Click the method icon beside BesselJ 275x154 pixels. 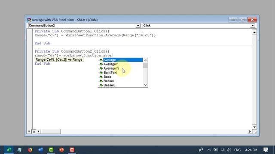tap(101, 85)
